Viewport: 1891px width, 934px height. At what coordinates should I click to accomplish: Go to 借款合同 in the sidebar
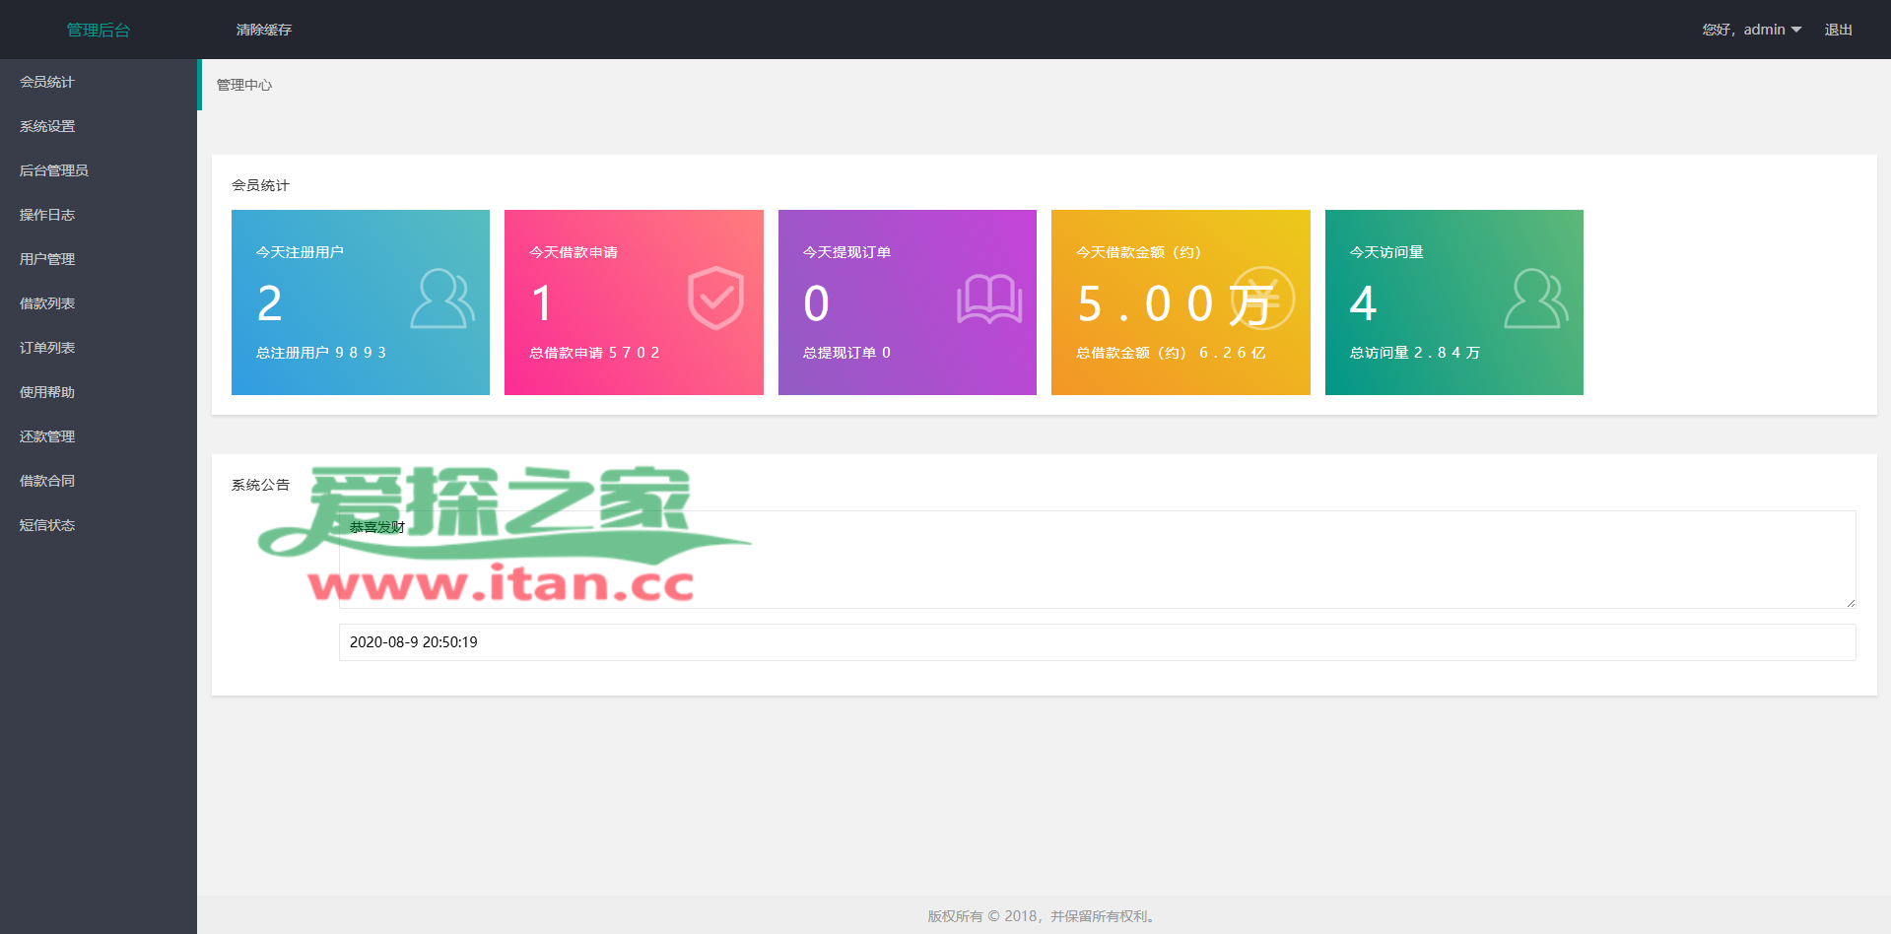[99, 481]
